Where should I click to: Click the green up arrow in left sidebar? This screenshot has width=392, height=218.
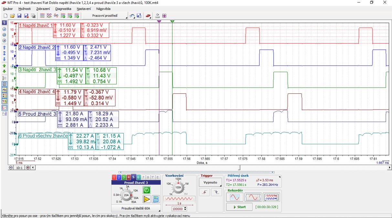pyautogui.click(x=5, y=66)
